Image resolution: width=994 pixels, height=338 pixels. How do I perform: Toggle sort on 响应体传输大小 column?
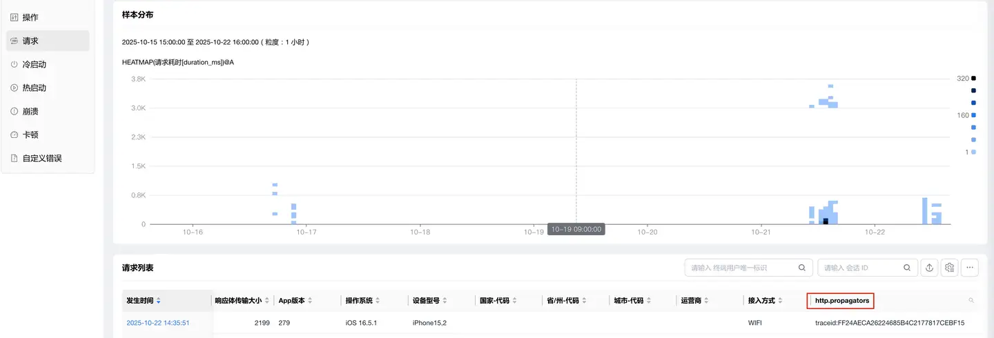(x=267, y=301)
